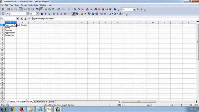Toggle AutoSpellcheck

pyautogui.click(x=41, y=9)
